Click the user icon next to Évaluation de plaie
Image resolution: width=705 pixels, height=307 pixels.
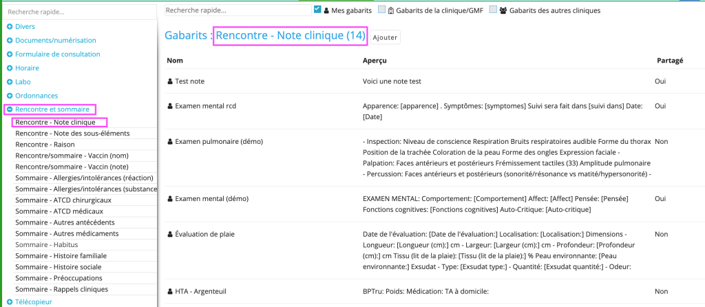pos(170,234)
